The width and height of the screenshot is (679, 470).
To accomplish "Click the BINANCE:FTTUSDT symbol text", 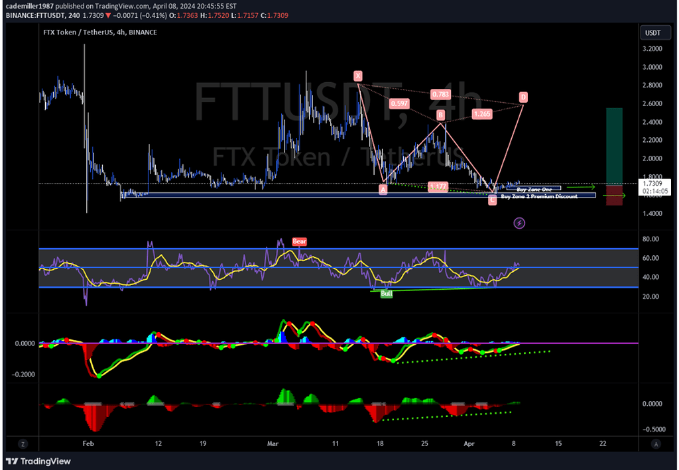I will (36, 15).
